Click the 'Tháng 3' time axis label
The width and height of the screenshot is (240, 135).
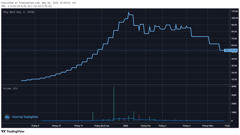[x=162, y=126]
